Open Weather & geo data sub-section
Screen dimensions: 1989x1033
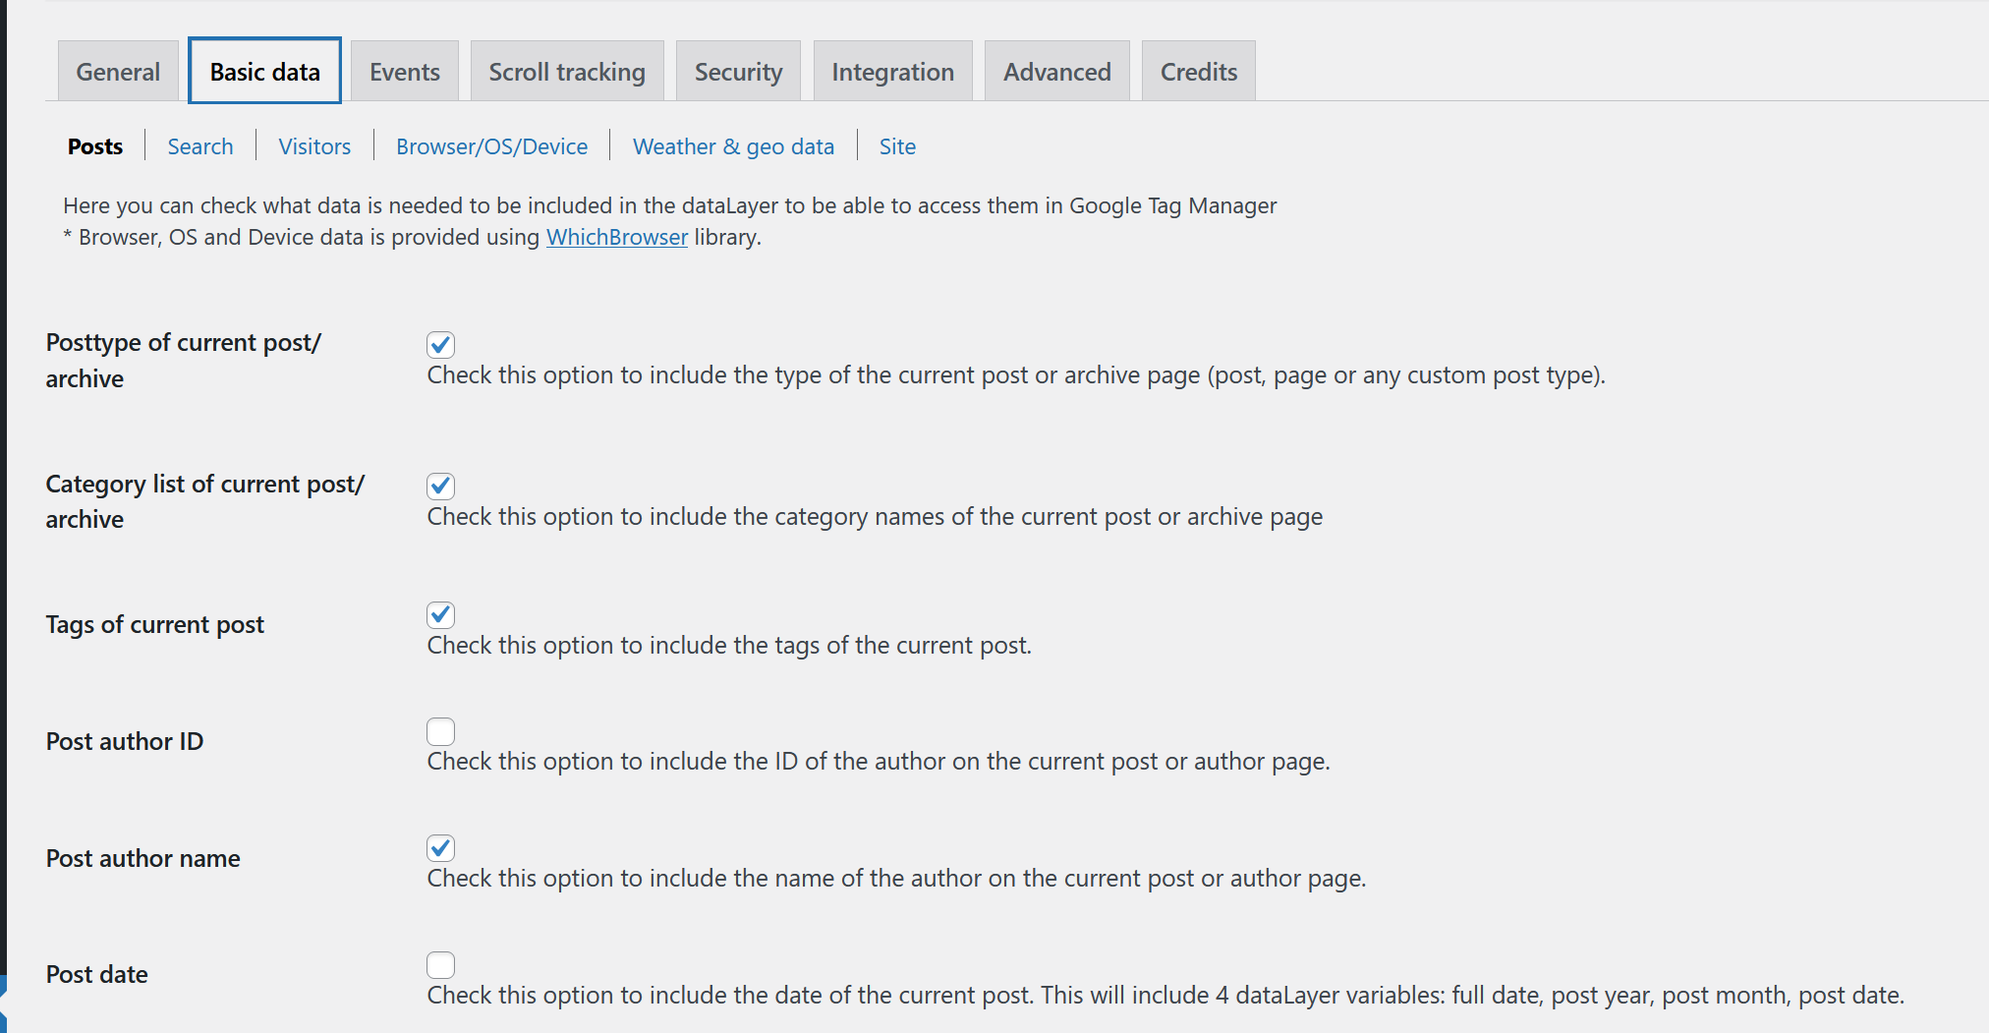coord(733,146)
